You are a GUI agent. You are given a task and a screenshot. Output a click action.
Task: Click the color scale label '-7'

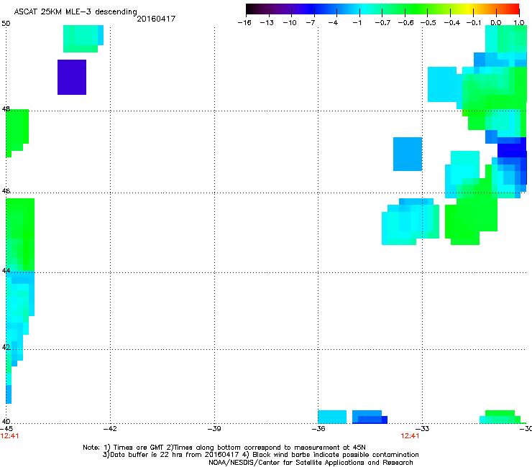click(310, 23)
